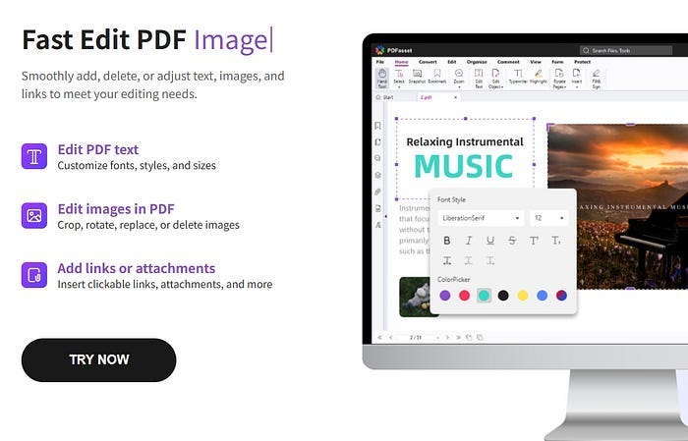
Task: Open the Fill & Sign tool
Action: 597,79
